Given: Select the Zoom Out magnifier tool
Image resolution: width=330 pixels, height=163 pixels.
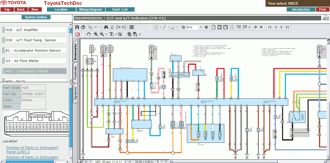Looking at the screenshot, I should point(102,34).
